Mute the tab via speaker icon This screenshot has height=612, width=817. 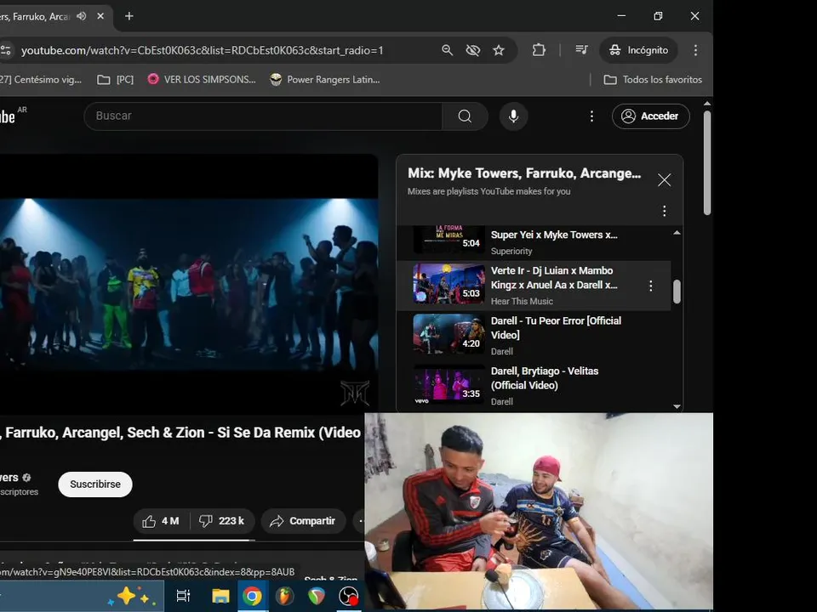82,16
